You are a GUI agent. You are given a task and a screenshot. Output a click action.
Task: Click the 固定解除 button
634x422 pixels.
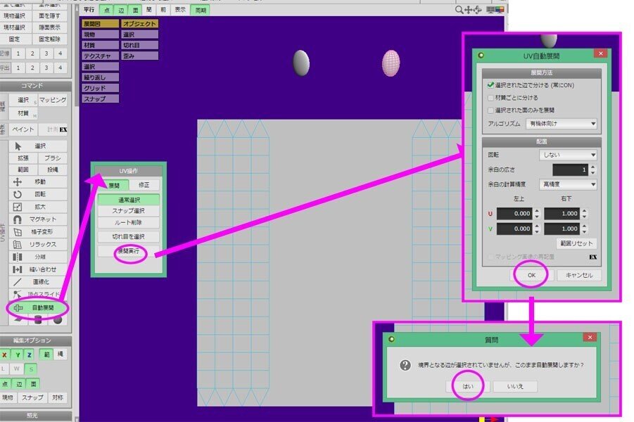pyautogui.click(x=50, y=39)
